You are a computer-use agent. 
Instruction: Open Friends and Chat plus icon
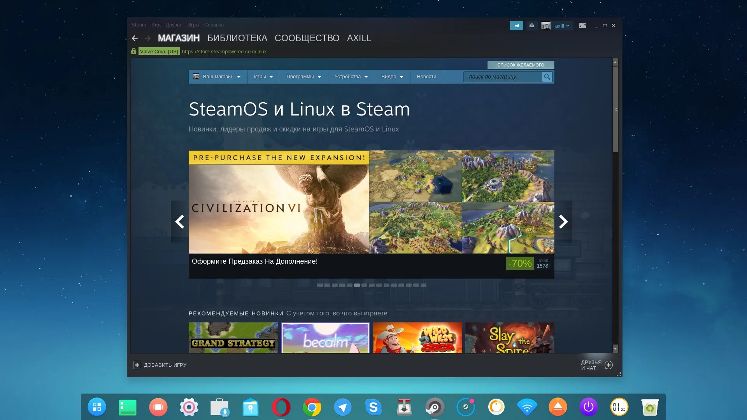(x=609, y=365)
